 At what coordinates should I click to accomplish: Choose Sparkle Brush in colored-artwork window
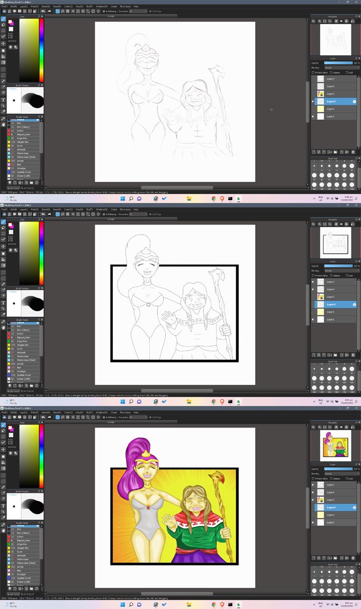[x=23, y=578]
